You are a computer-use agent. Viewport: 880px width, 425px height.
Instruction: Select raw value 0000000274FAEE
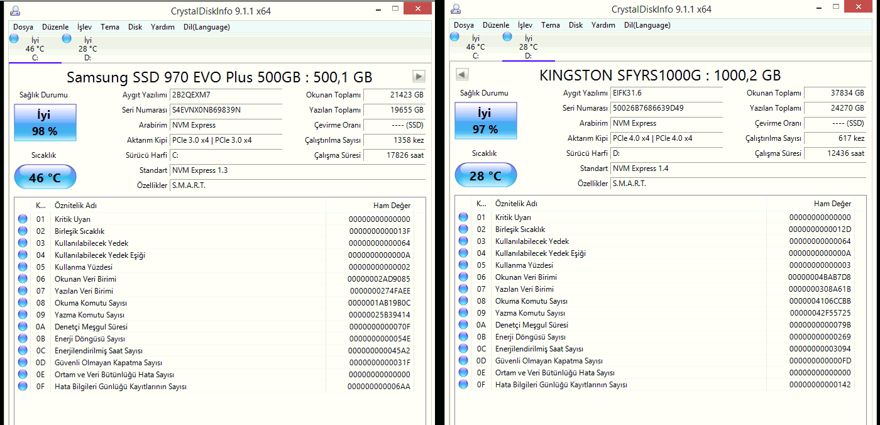(x=380, y=291)
